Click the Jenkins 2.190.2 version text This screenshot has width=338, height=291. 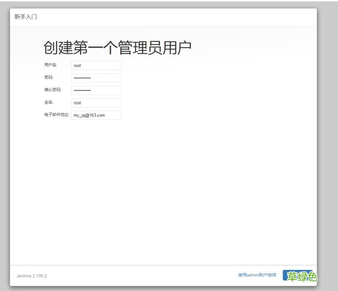(x=31, y=275)
